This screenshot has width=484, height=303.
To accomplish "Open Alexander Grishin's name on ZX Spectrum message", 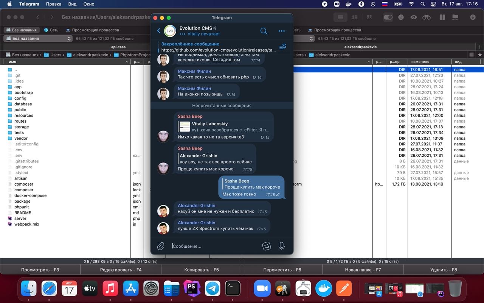I will click(x=196, y=223).
